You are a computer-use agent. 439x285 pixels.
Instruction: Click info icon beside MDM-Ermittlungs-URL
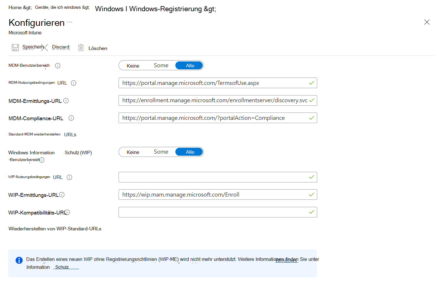click(x=66, y=101)
